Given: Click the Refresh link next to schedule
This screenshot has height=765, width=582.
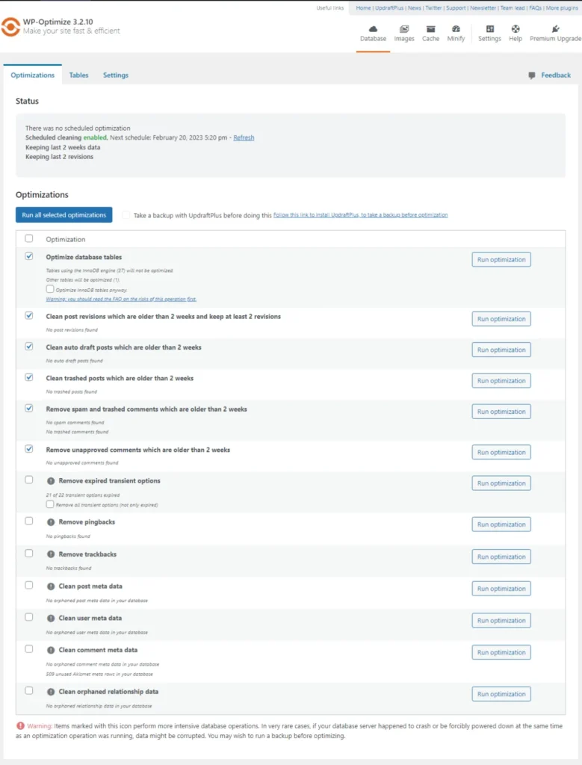Looking at the screenshot, I should (x=245, y=137).
